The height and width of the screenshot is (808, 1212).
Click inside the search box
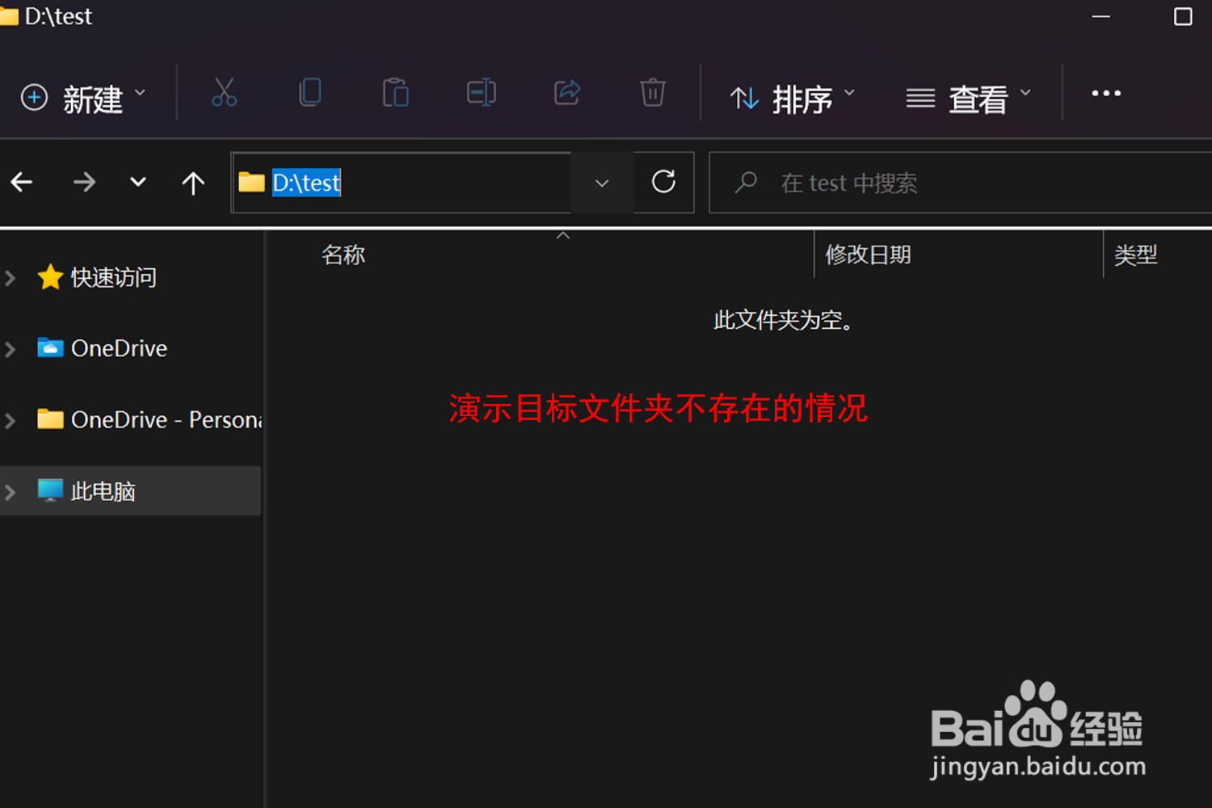[x=913, y=183]
